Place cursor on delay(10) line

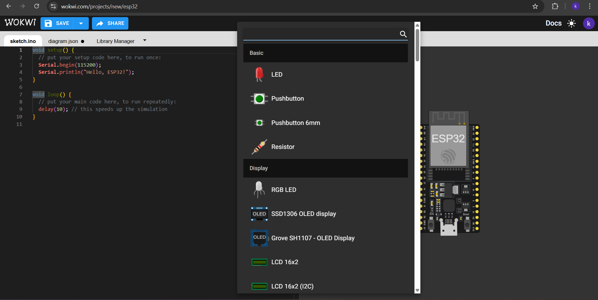103,109
